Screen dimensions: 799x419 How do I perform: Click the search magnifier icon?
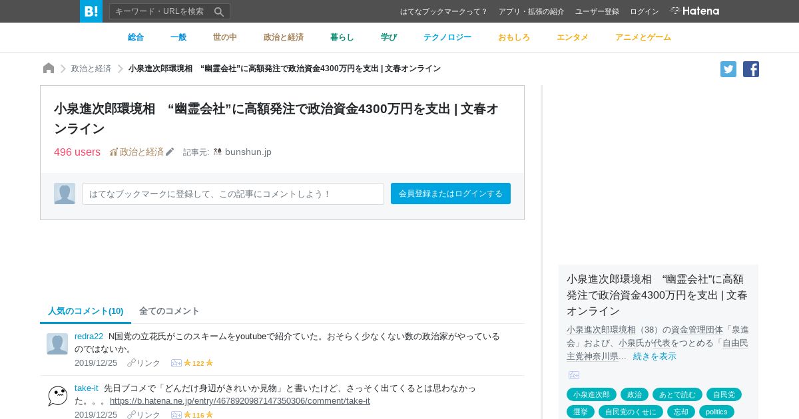pyautogui.click(x=219, y=11)
